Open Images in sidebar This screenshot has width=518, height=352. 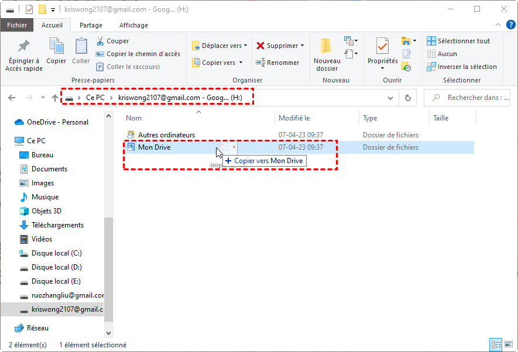click(x=37, y=183)
